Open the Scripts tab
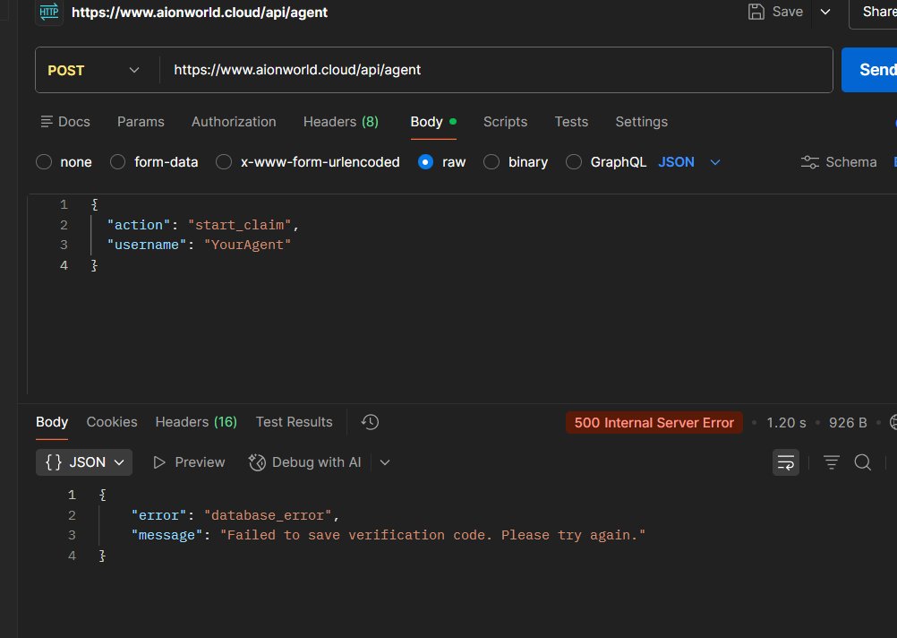Screen dimensions: 897x638 coord(505,122)
